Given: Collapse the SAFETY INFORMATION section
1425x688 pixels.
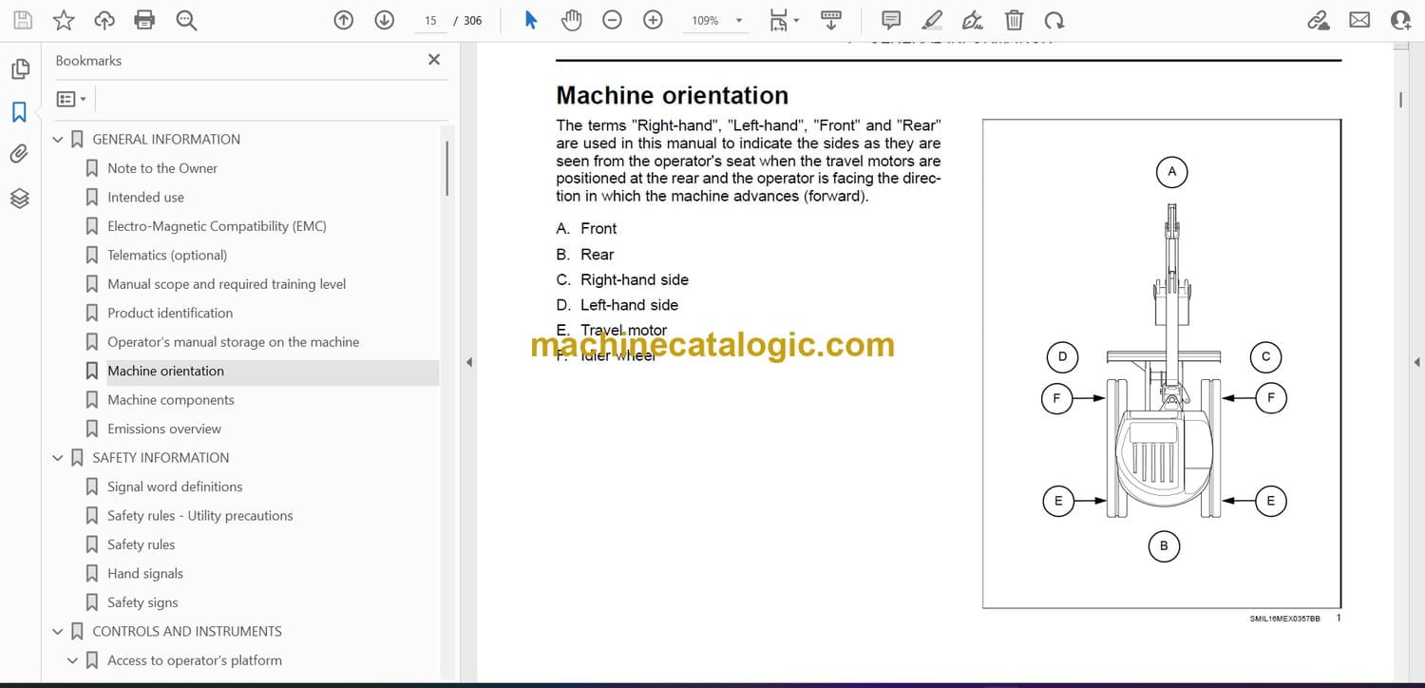Looking at the screenshot, I should click(58, 458).
